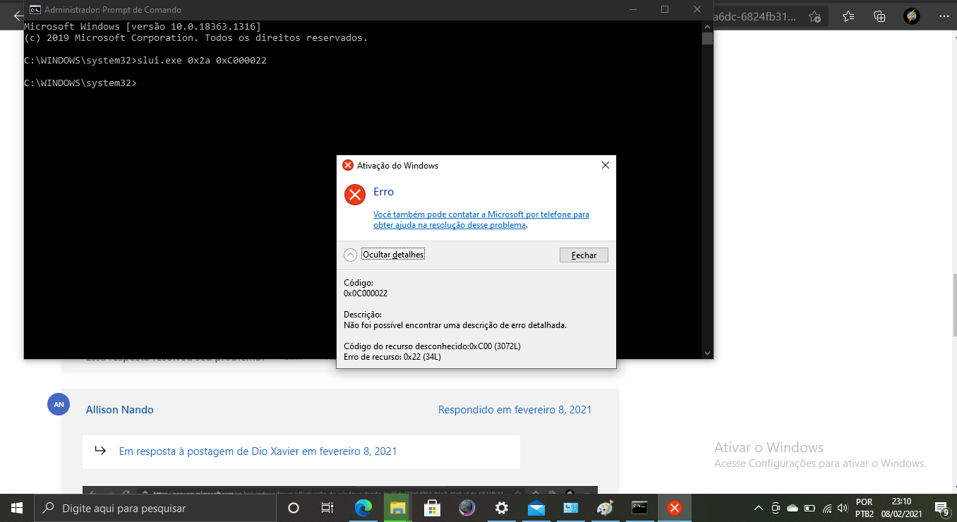Viewport: 957px width, 522px height.
Task: Click Edge page scrollbar thumb
Action: [953, 305]
